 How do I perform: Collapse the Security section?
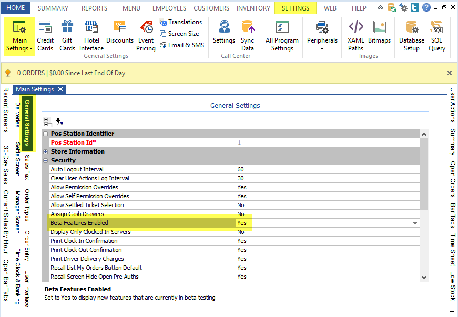(x=46, y=160)
